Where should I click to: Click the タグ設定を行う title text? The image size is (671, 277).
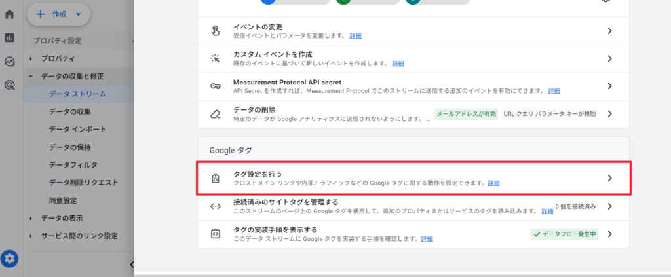pos(258,174)
